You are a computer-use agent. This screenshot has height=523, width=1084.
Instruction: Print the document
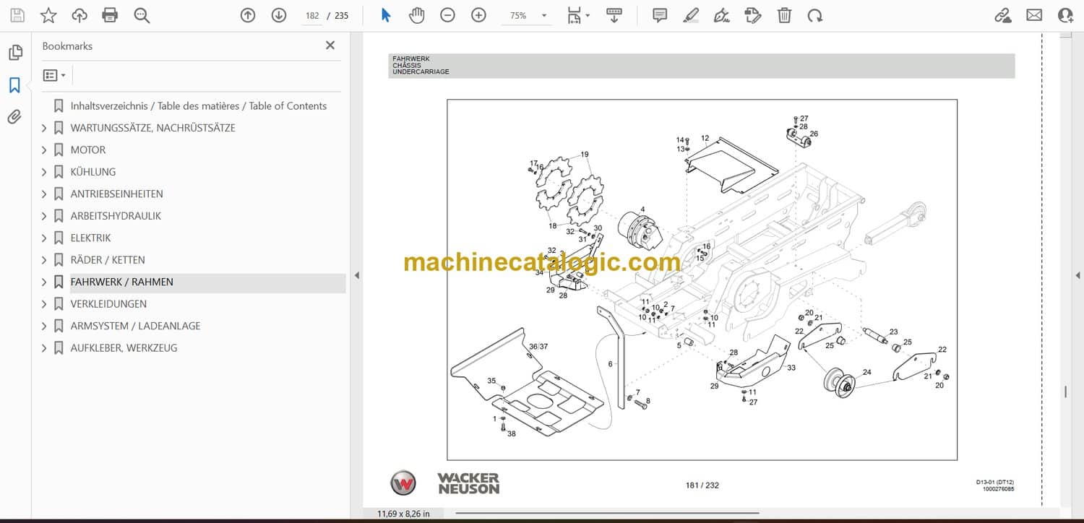coord(110,15)
